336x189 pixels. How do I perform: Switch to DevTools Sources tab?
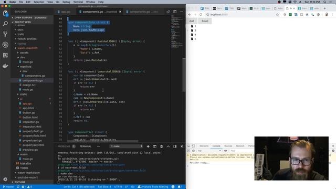pos(228,146)
